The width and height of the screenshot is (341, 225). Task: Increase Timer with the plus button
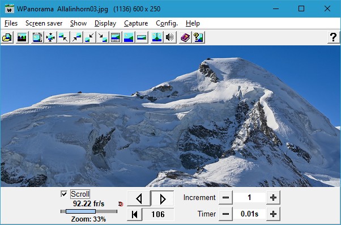coord(273,214)
